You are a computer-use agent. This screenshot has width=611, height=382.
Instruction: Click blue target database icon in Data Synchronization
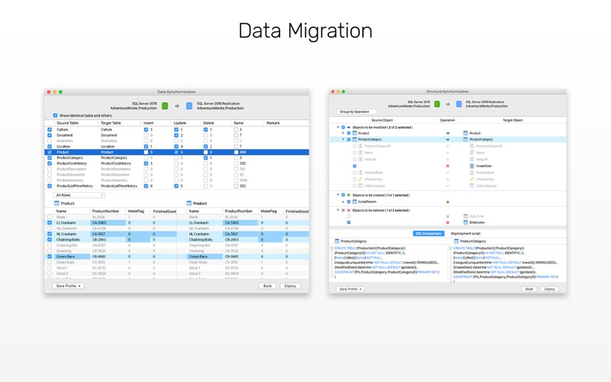click(189, 106)
